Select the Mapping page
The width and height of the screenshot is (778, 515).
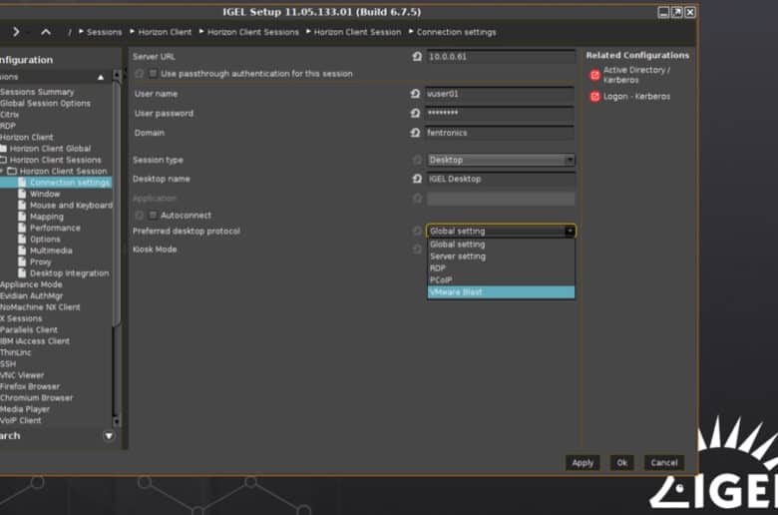[x=41, y=217]
